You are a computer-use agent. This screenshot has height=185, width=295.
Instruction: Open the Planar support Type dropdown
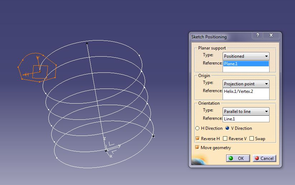[x=246, y=56]
